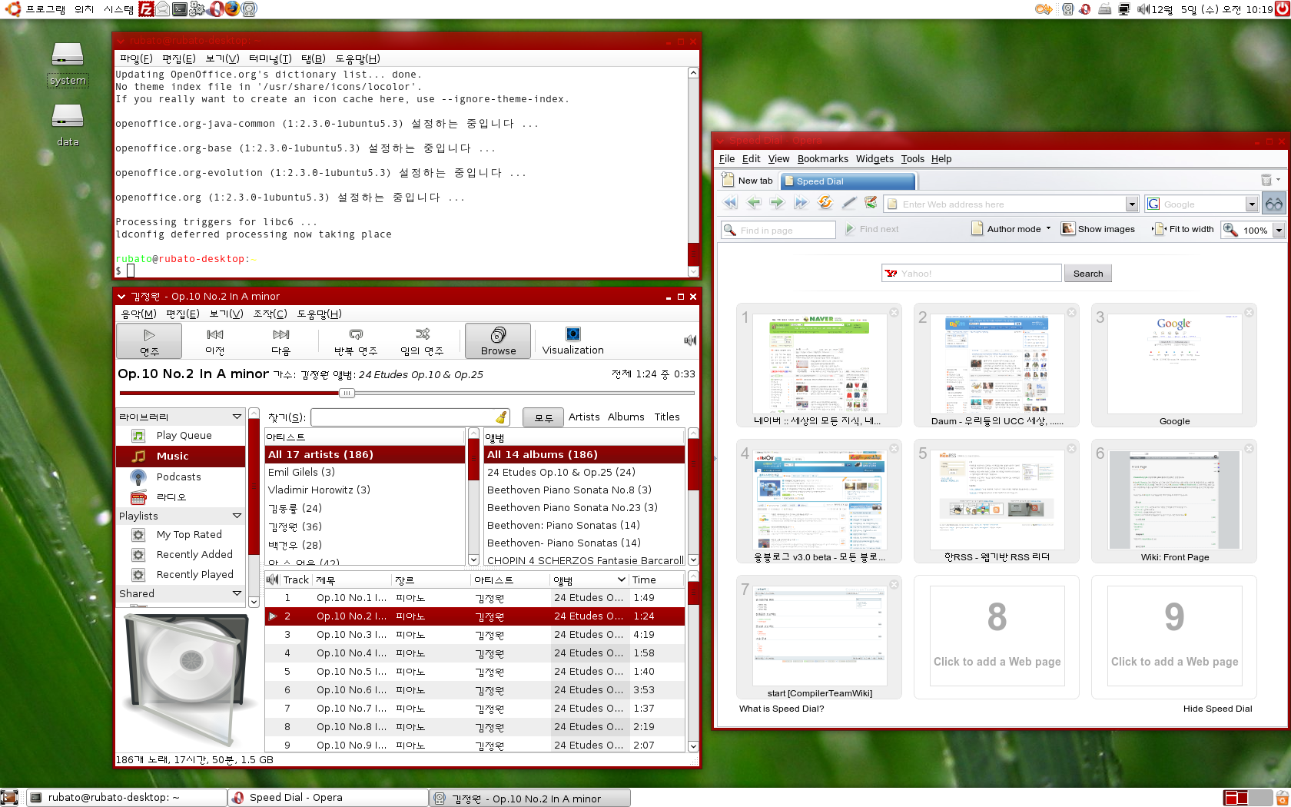Skip to previous track in Rhythmbox

[215, 341]
